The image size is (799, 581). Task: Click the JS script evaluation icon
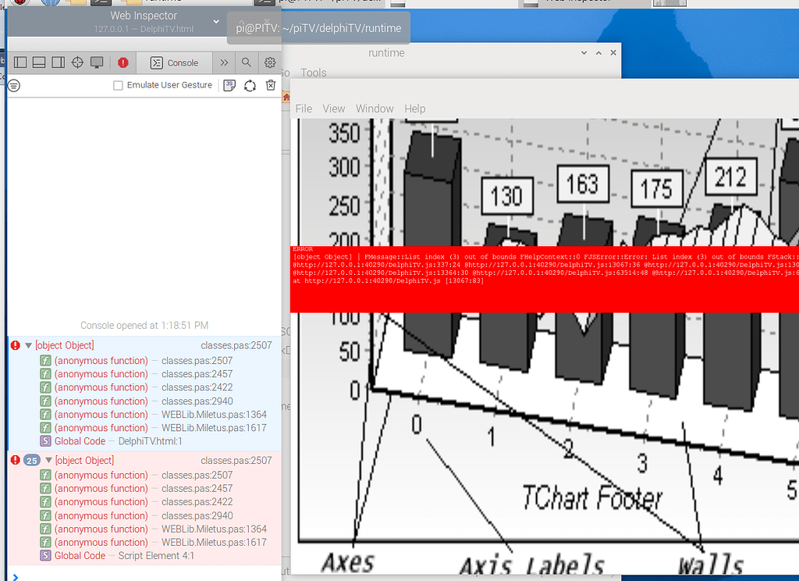coord(229,85)
